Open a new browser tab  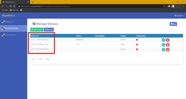point(33,2)
